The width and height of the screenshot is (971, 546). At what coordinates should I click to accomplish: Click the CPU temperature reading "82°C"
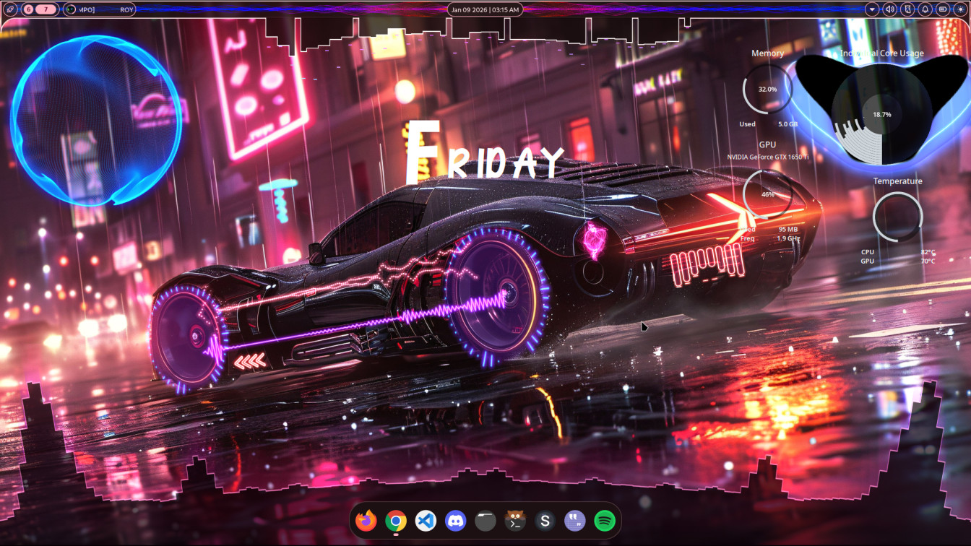[928, 252]
